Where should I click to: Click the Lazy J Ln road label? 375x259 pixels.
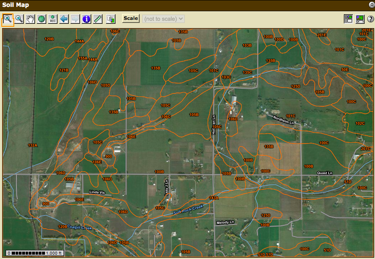[x=167, y=188]
